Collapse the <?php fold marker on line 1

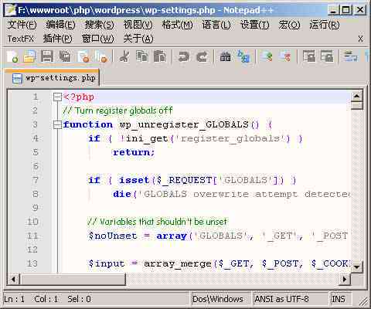tap(57, 97)
